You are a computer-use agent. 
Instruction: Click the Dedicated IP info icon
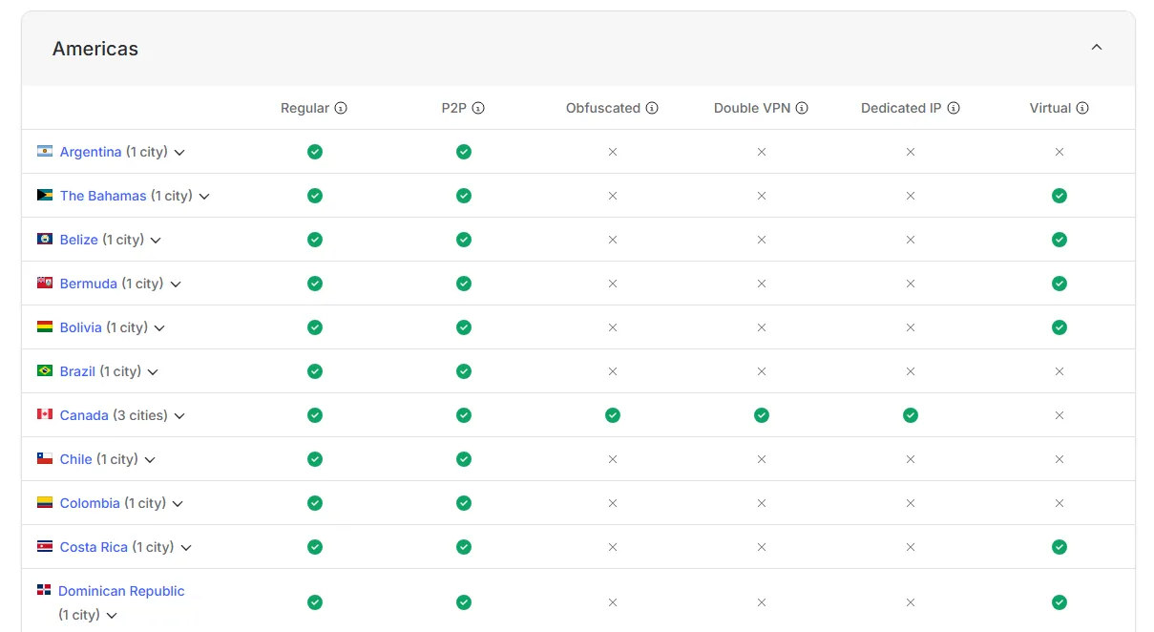pos(953,109)
